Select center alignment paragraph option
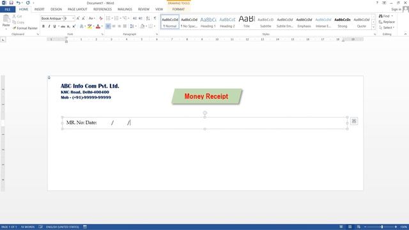 tap(114, 26)
